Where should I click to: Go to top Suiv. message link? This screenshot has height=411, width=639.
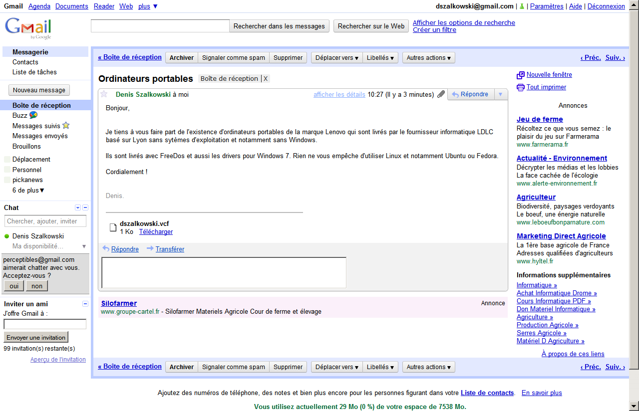pyautogui.click(x=615, y=58)
